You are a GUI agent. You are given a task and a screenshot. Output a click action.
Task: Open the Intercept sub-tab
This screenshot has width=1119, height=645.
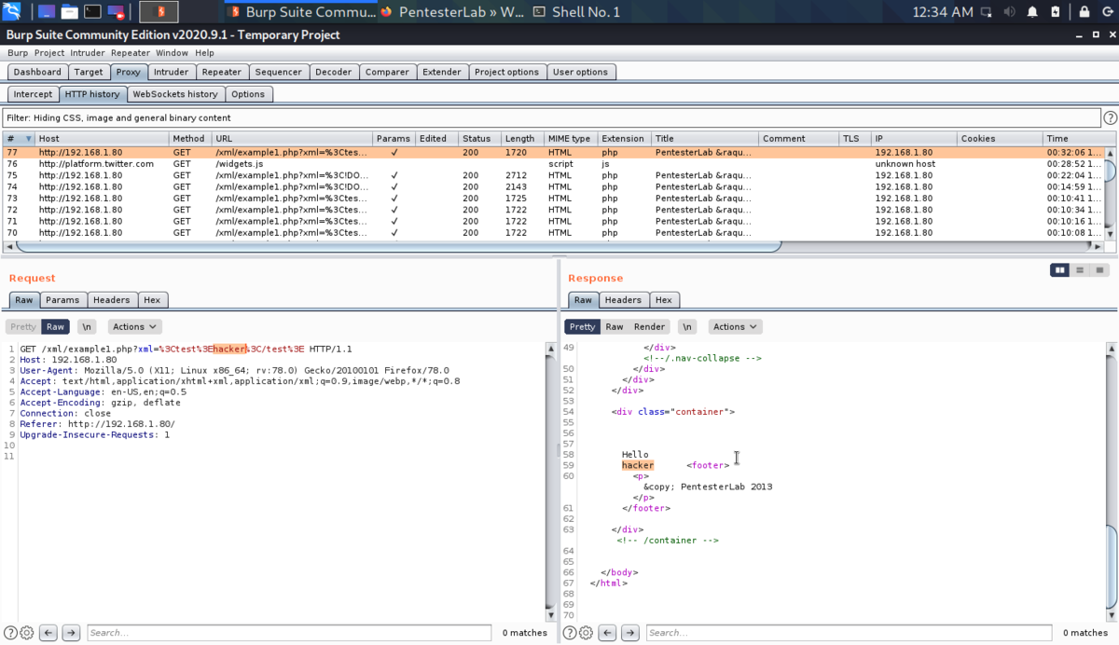(33, 94)
